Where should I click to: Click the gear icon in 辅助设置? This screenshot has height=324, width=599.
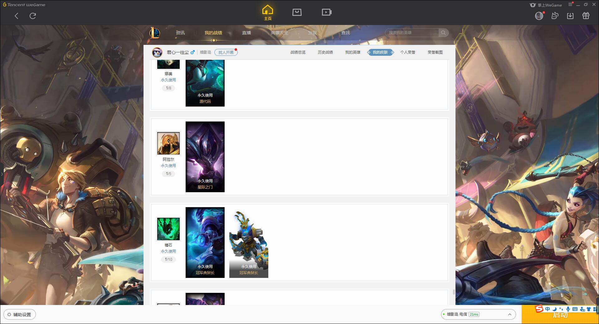pyautogui.click(x=9, y=314)
